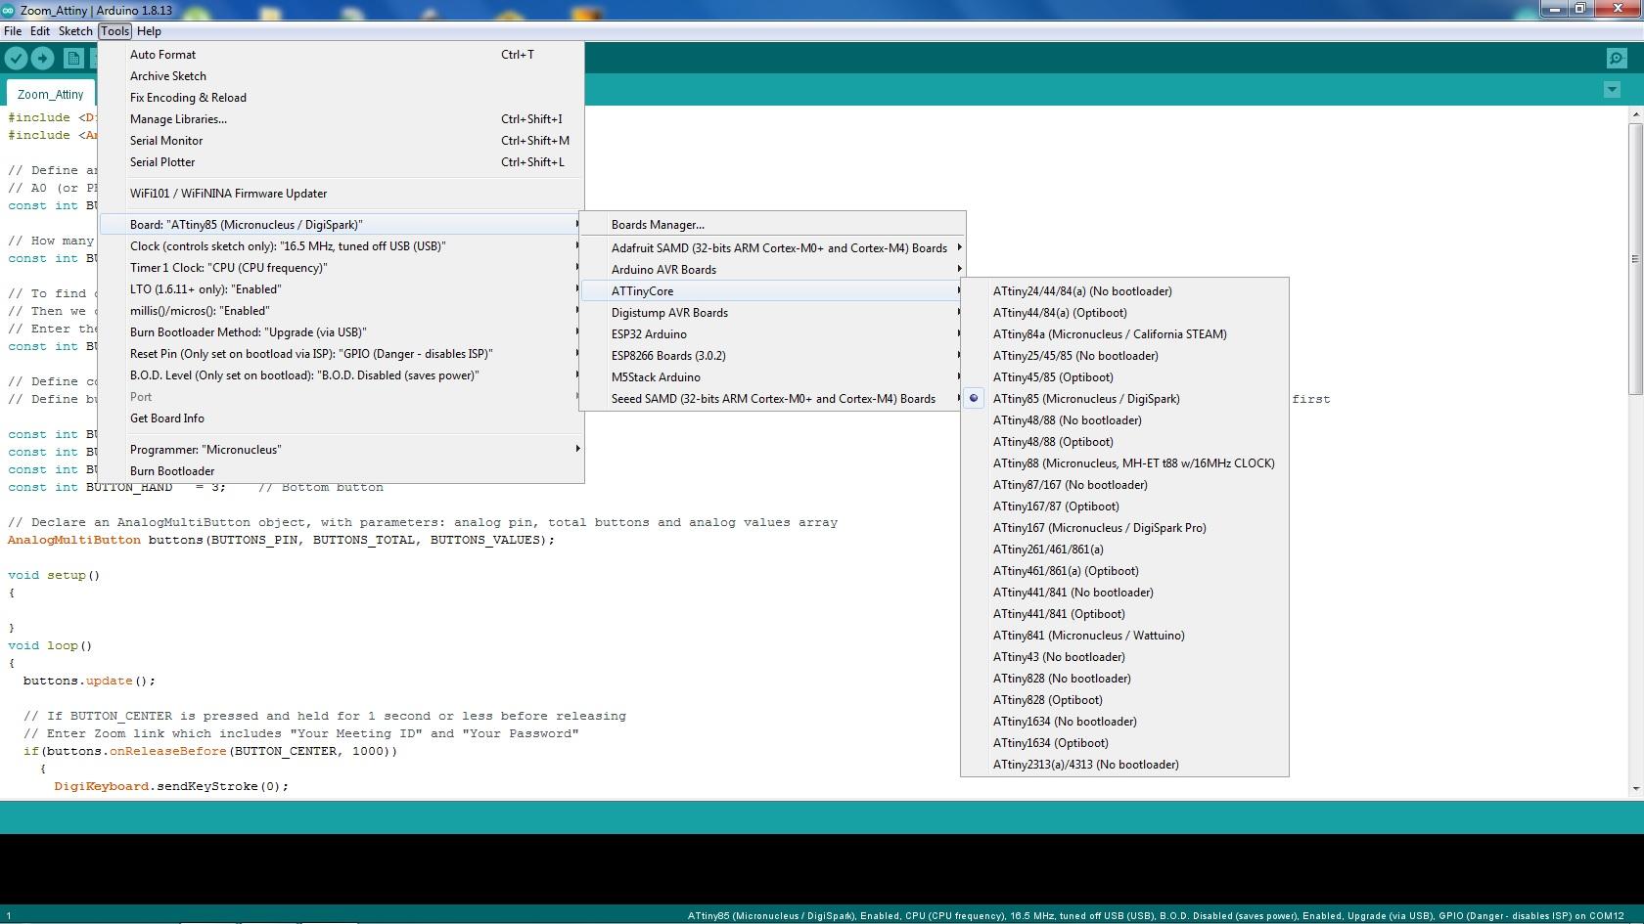Open the Serial Monitor menu entry
This screenshot has height=924, width=1644.
tap(342, 141)
